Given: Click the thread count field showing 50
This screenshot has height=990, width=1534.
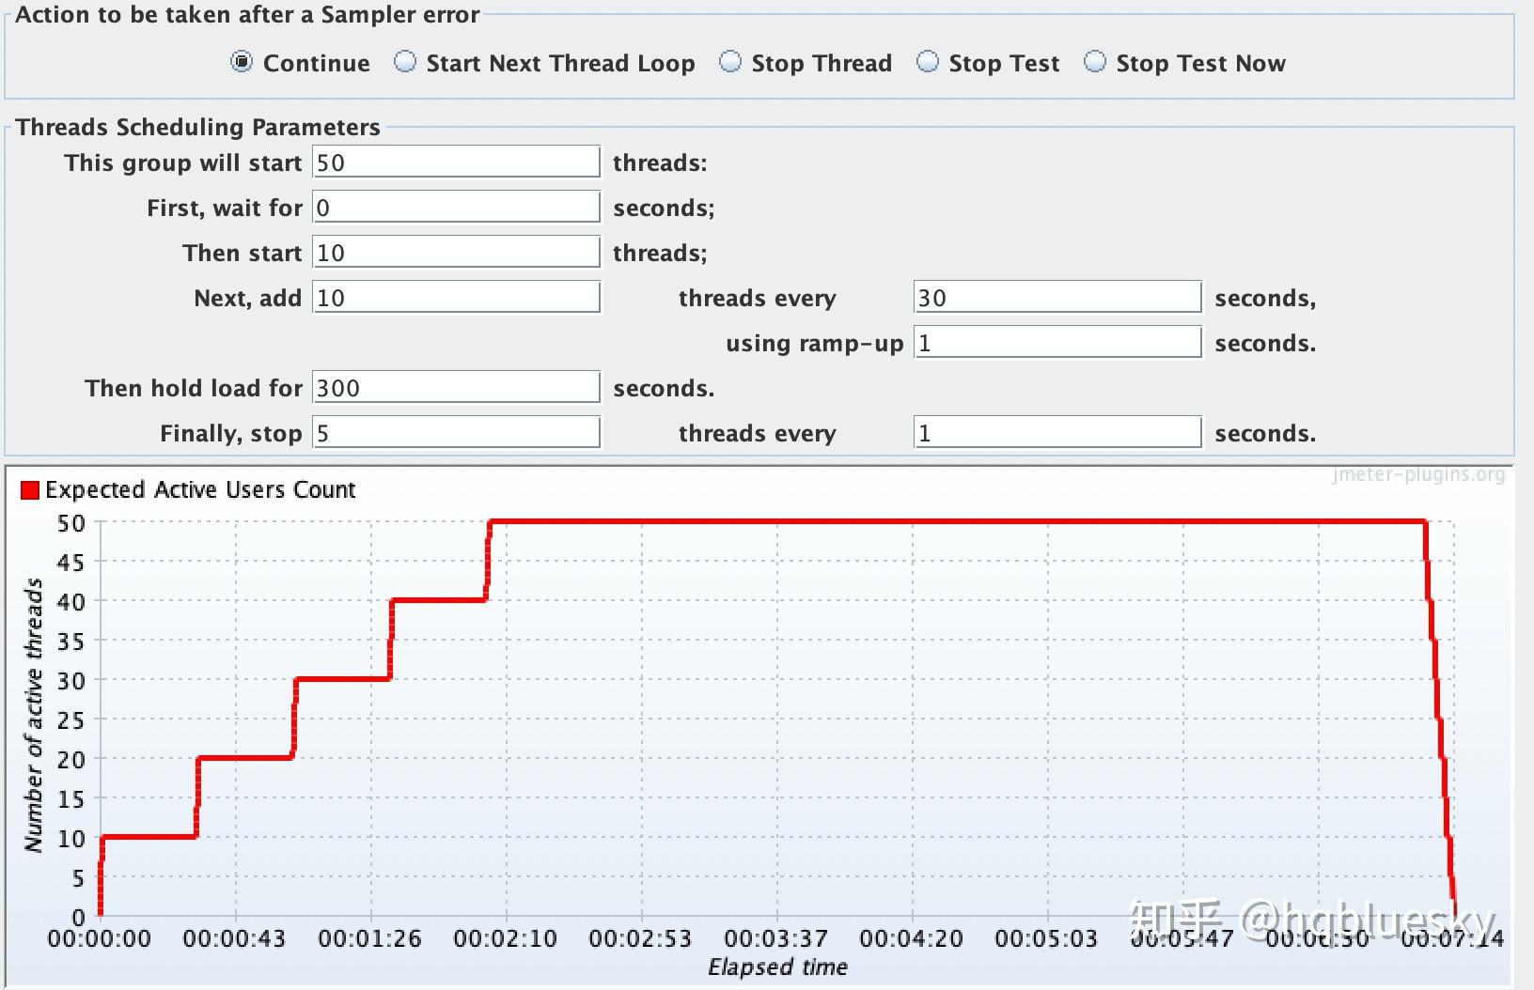Looking at the screenshot, I should tap(455, 162).
